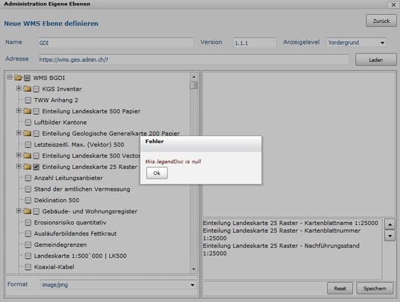This screenshot has width=400, height=302.
Task: Enable the Gemeindegrenzen layer checkbox
Action: tap(28, 244)
